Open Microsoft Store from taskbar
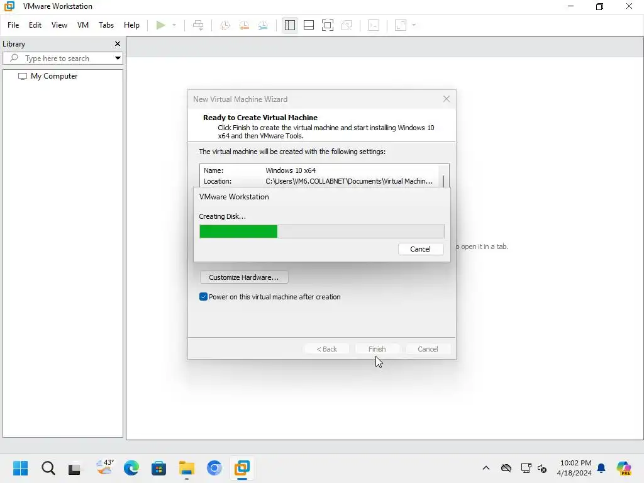The image size is (644, 483). pos(158,468)
